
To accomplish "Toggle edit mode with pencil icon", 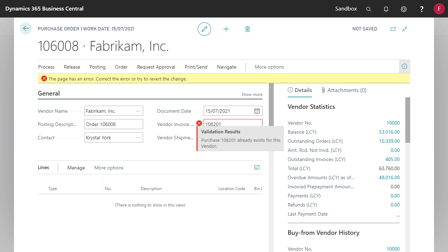I will pyautogui.click(x=204, y=29).
